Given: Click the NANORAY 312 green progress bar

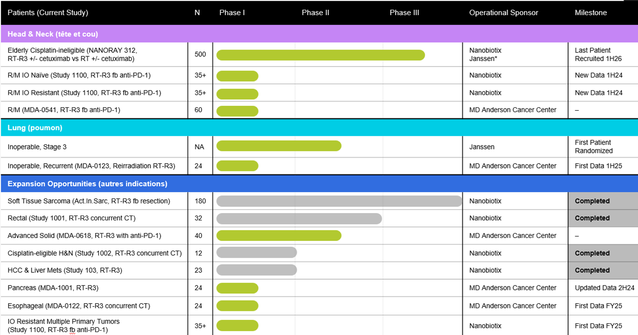Looking at the screenshot, I should (320, 55).
